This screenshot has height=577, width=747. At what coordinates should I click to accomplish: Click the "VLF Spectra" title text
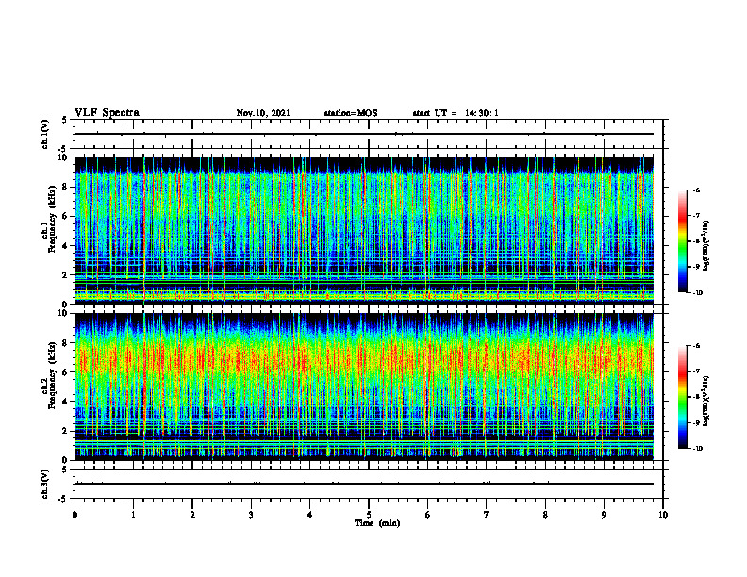tap(107, 113)
